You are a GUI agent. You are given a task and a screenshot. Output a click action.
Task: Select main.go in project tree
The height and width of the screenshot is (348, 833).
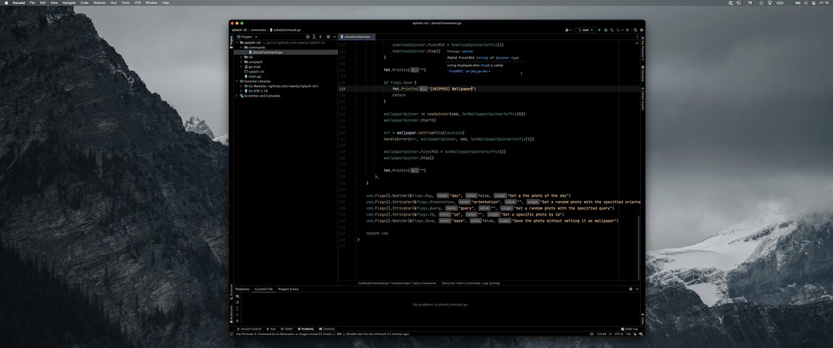[x=255, y=76]
